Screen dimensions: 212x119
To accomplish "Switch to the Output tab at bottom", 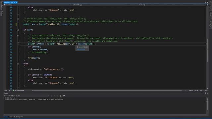I will tap(6, 117).
